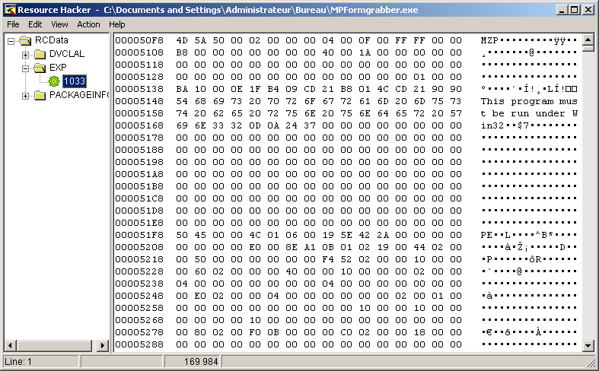Select the RCData tree label
Image resolution: width=599 pixels, height=371 pixels.
52,40
